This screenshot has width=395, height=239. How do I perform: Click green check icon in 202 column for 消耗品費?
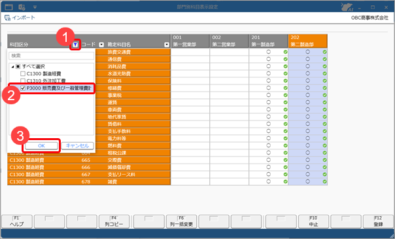[x=325, y=66]
